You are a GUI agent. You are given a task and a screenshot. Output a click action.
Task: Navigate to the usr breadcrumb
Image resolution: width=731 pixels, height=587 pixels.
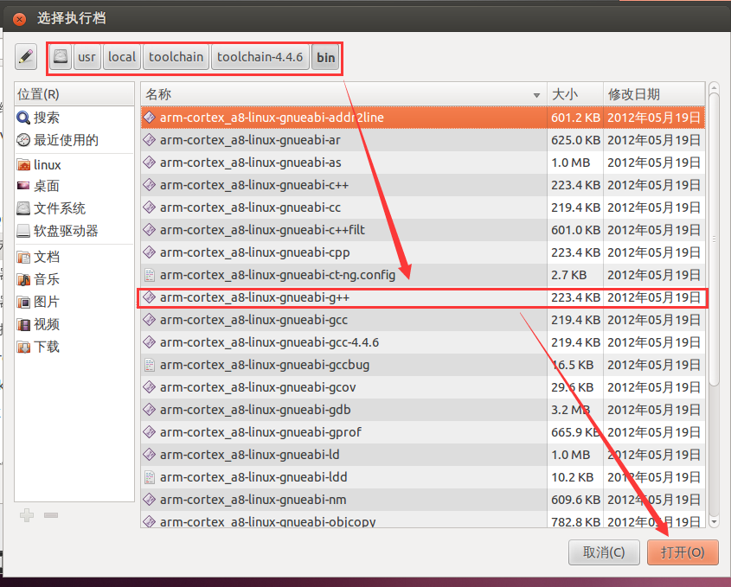point(87,57)
